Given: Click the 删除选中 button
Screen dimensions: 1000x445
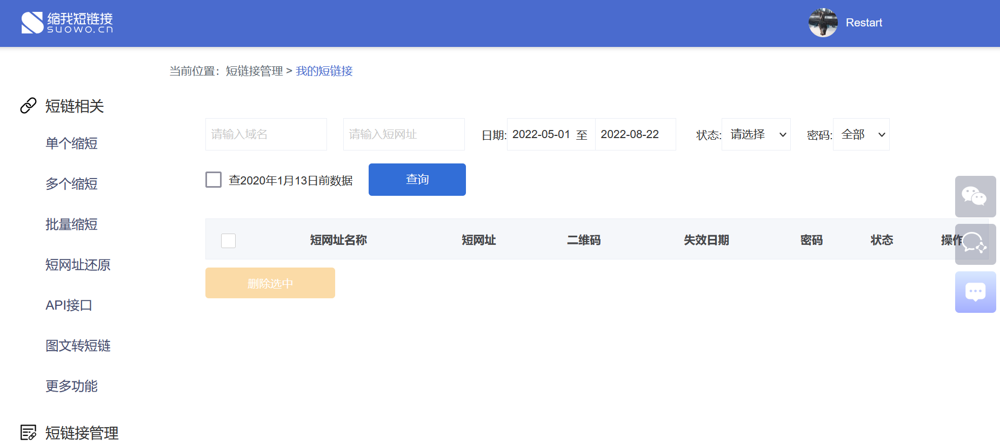Looking at the screenshot, I should tap(270, 283).
